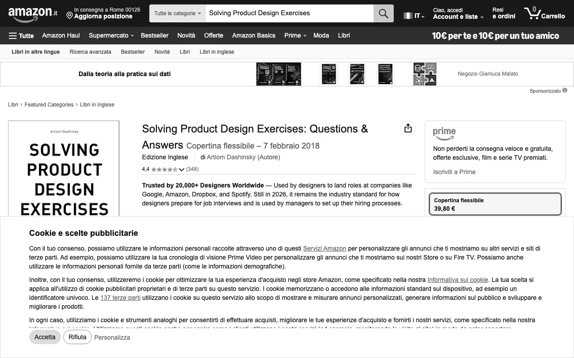Click the book cover image
Viewport: 574px width, 358px height.
coord(64,169)
